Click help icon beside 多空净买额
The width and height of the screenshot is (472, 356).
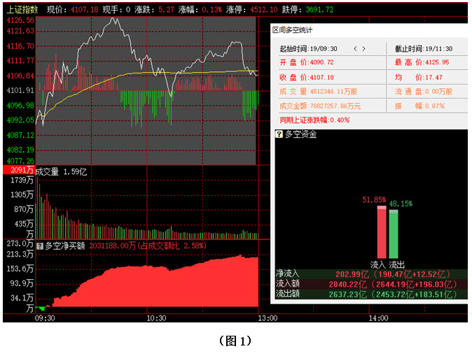(x=40, y=245)
